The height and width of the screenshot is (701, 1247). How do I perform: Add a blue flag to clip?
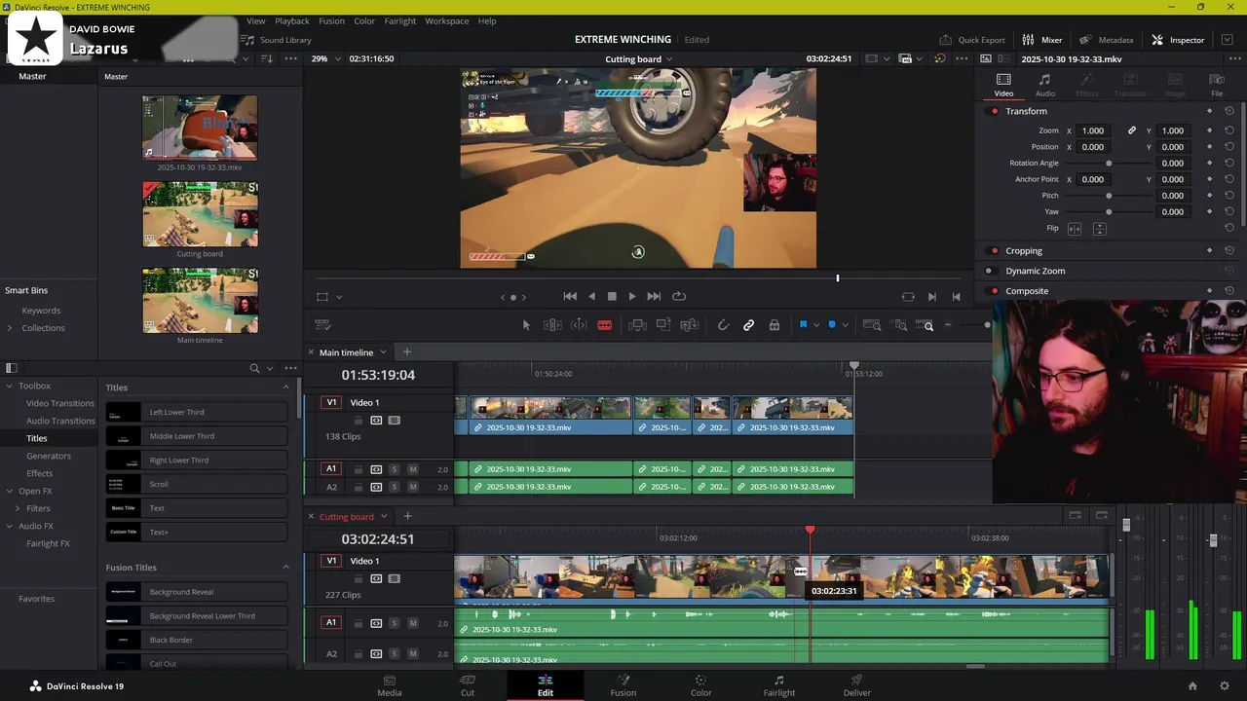pyautogui.click(x=803, y=325)
